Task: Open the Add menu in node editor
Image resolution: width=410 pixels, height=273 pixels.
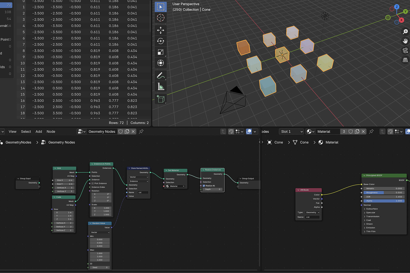Action: pos(39,131)
